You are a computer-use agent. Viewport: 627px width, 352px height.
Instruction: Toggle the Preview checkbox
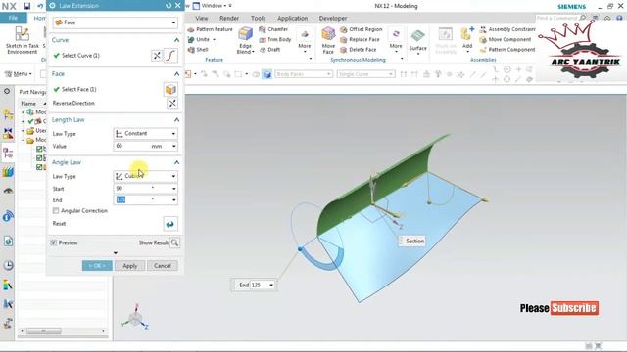coord(54,242)
